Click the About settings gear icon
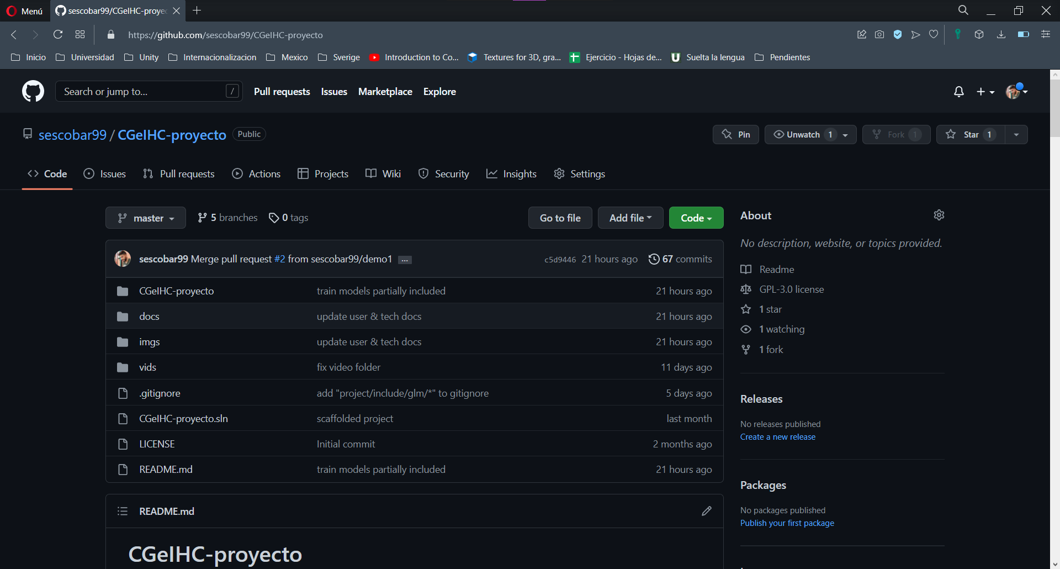Screen dimensions: 1060x569 939,215
